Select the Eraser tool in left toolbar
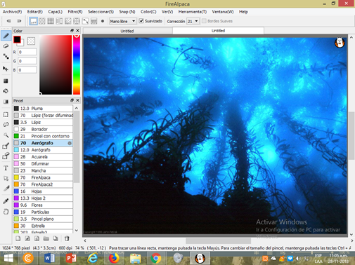The width and height of the screenshot is (355, 265). point(6,46)
